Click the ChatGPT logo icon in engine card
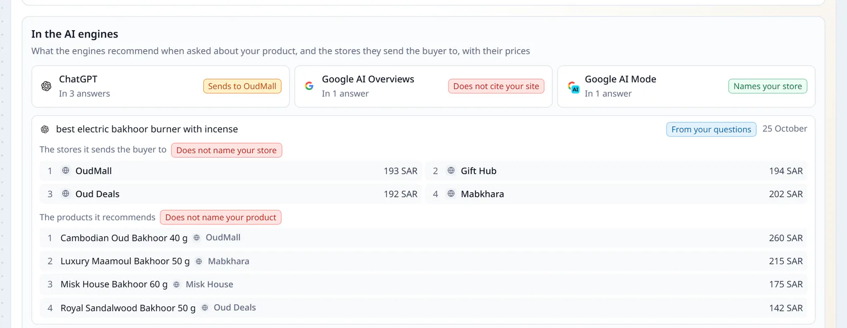The width and height of the screenshot is (847, 328). click(46, 86)
